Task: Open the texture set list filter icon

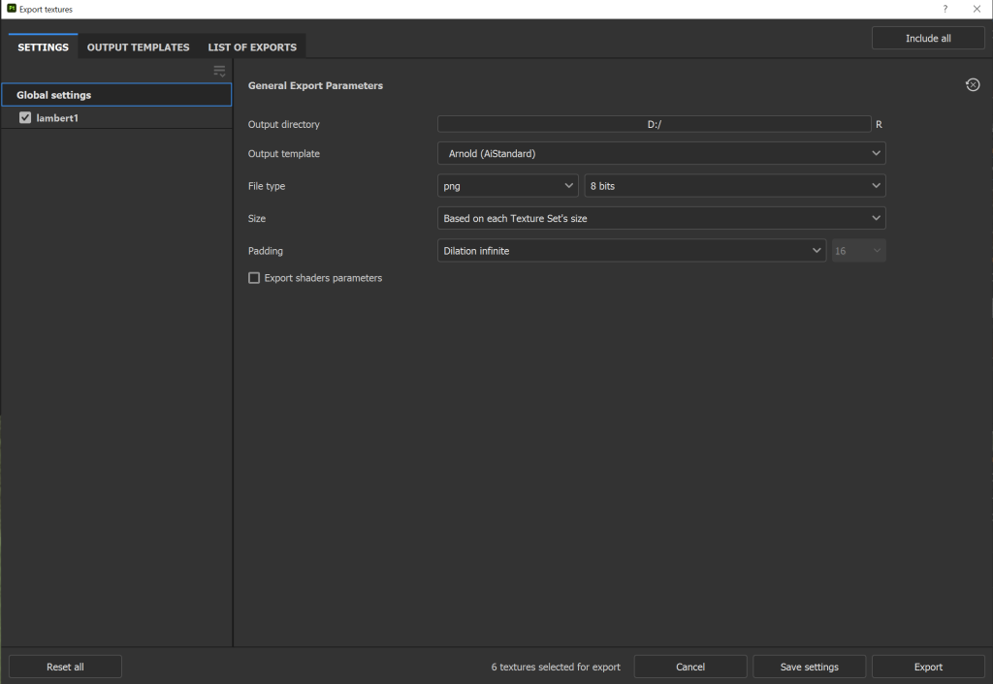Action: click(x=219, y=71)
